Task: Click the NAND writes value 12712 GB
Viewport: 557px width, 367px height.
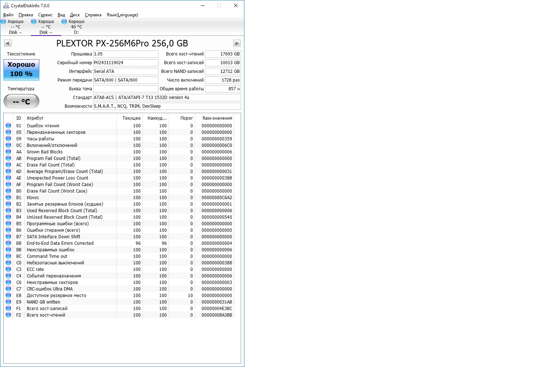Action: tap(223, 71)
